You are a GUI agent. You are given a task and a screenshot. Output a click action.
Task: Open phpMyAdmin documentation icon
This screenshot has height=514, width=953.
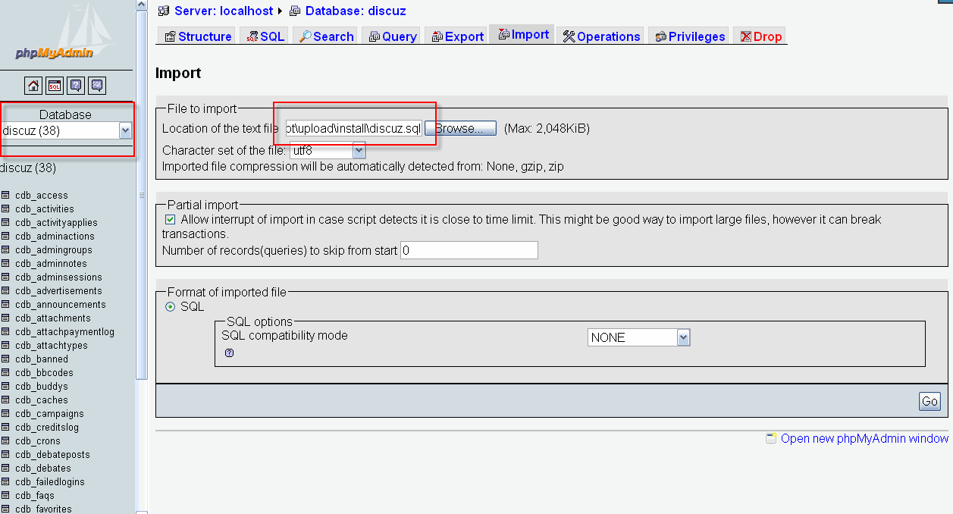pyautogui.click(x=76, y=86)
